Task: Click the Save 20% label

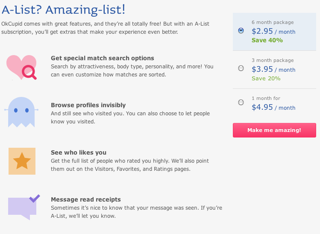Action: coord(266,78)
